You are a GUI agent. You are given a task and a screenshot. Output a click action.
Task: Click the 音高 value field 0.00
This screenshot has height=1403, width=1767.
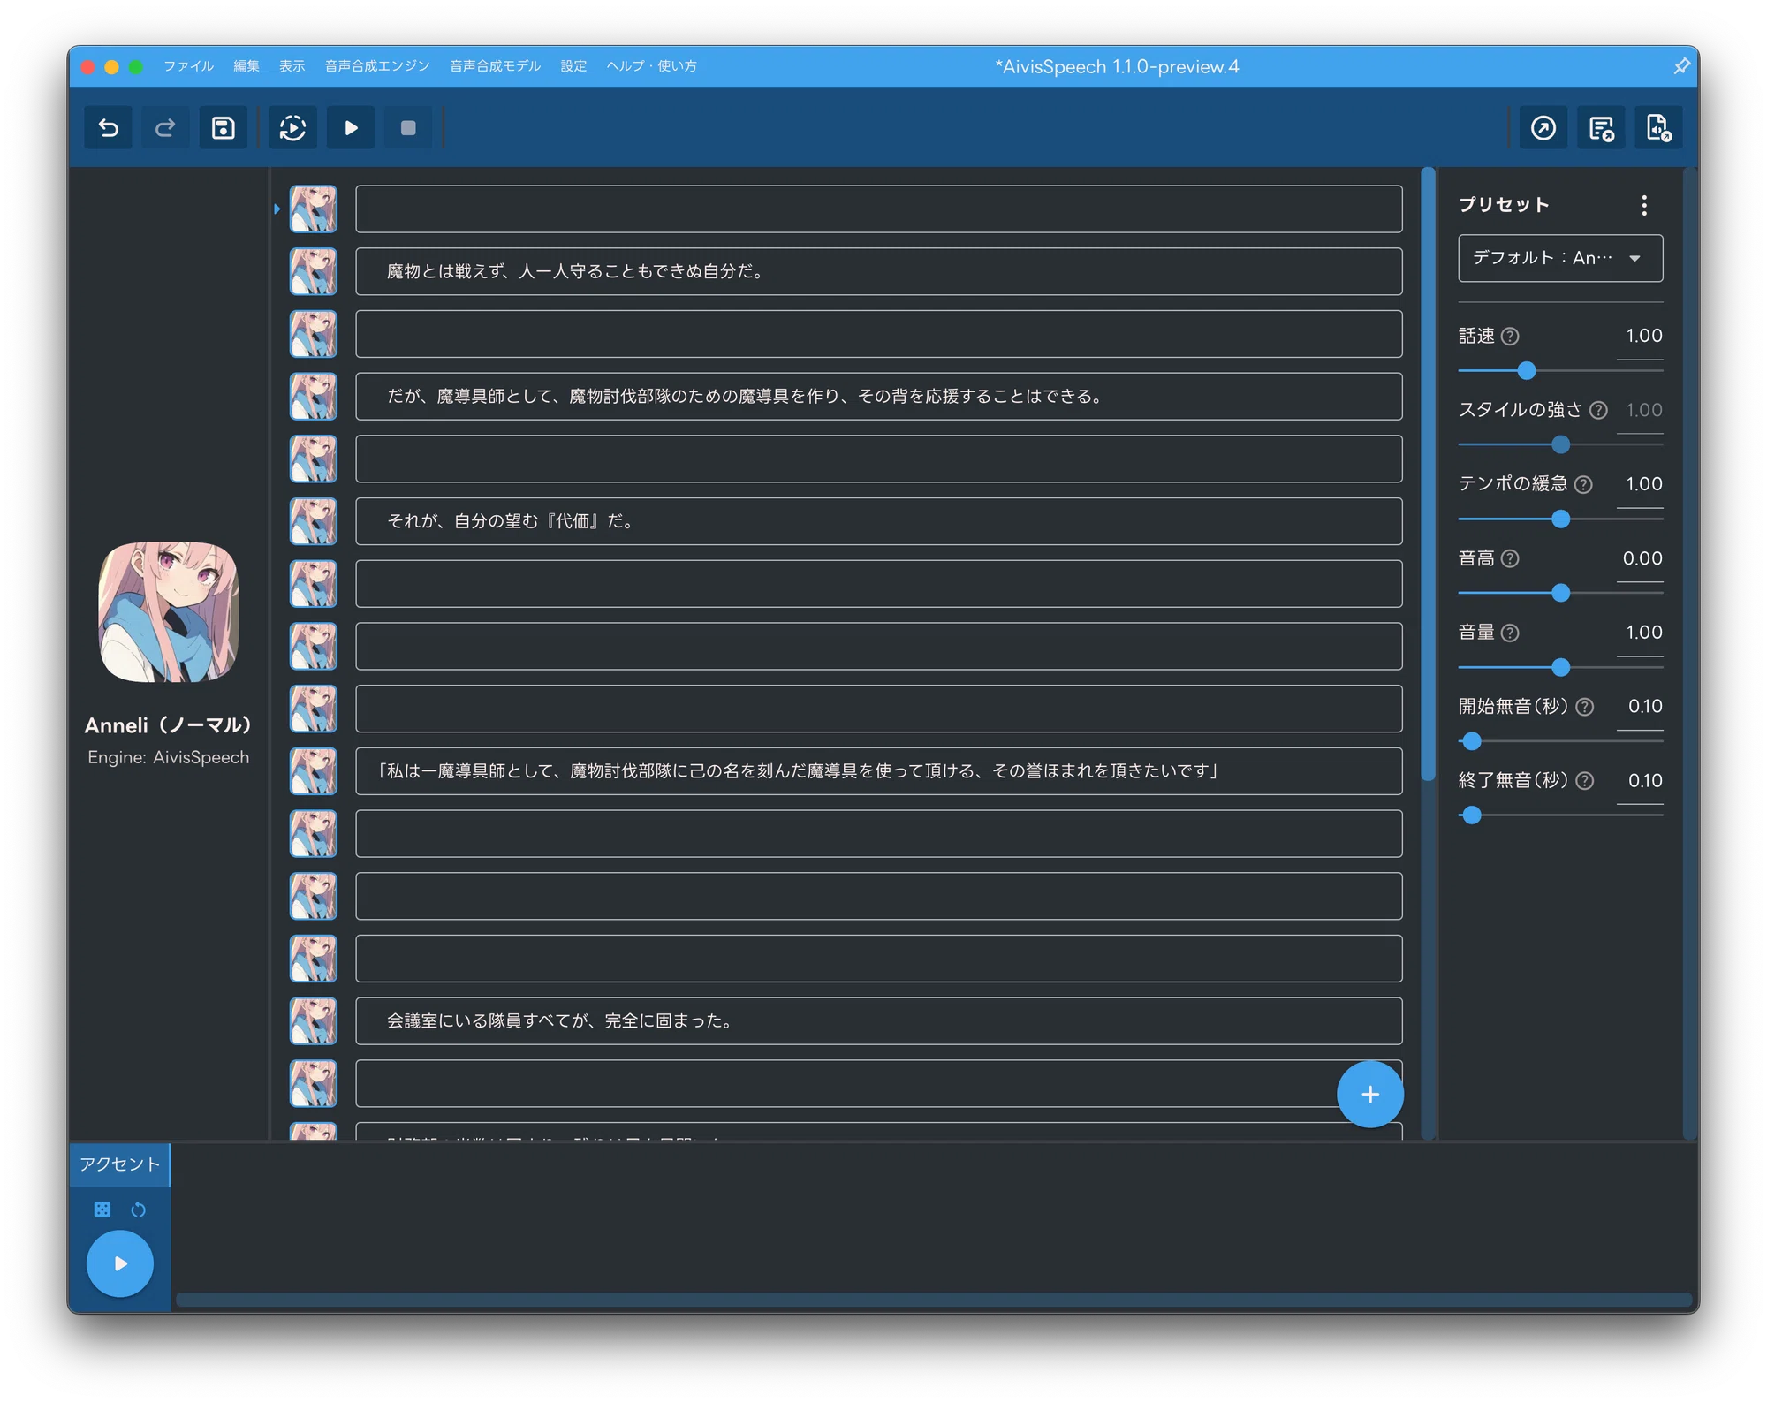pos(1641,558)
